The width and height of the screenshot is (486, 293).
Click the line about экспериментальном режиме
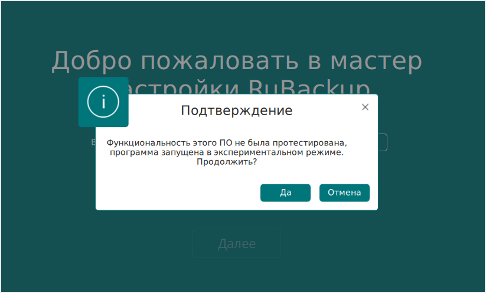(x=226, y=152)
